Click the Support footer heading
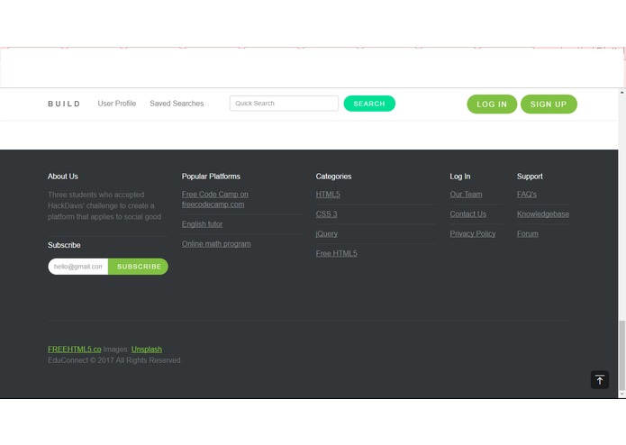The height and width of the screenshot is (445, 626). click(530, 177)
